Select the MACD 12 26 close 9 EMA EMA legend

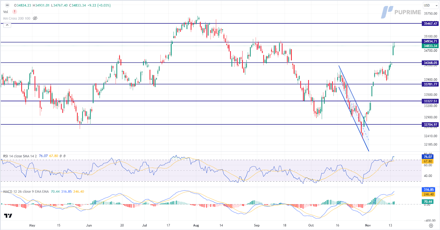[x=26, y=191]
